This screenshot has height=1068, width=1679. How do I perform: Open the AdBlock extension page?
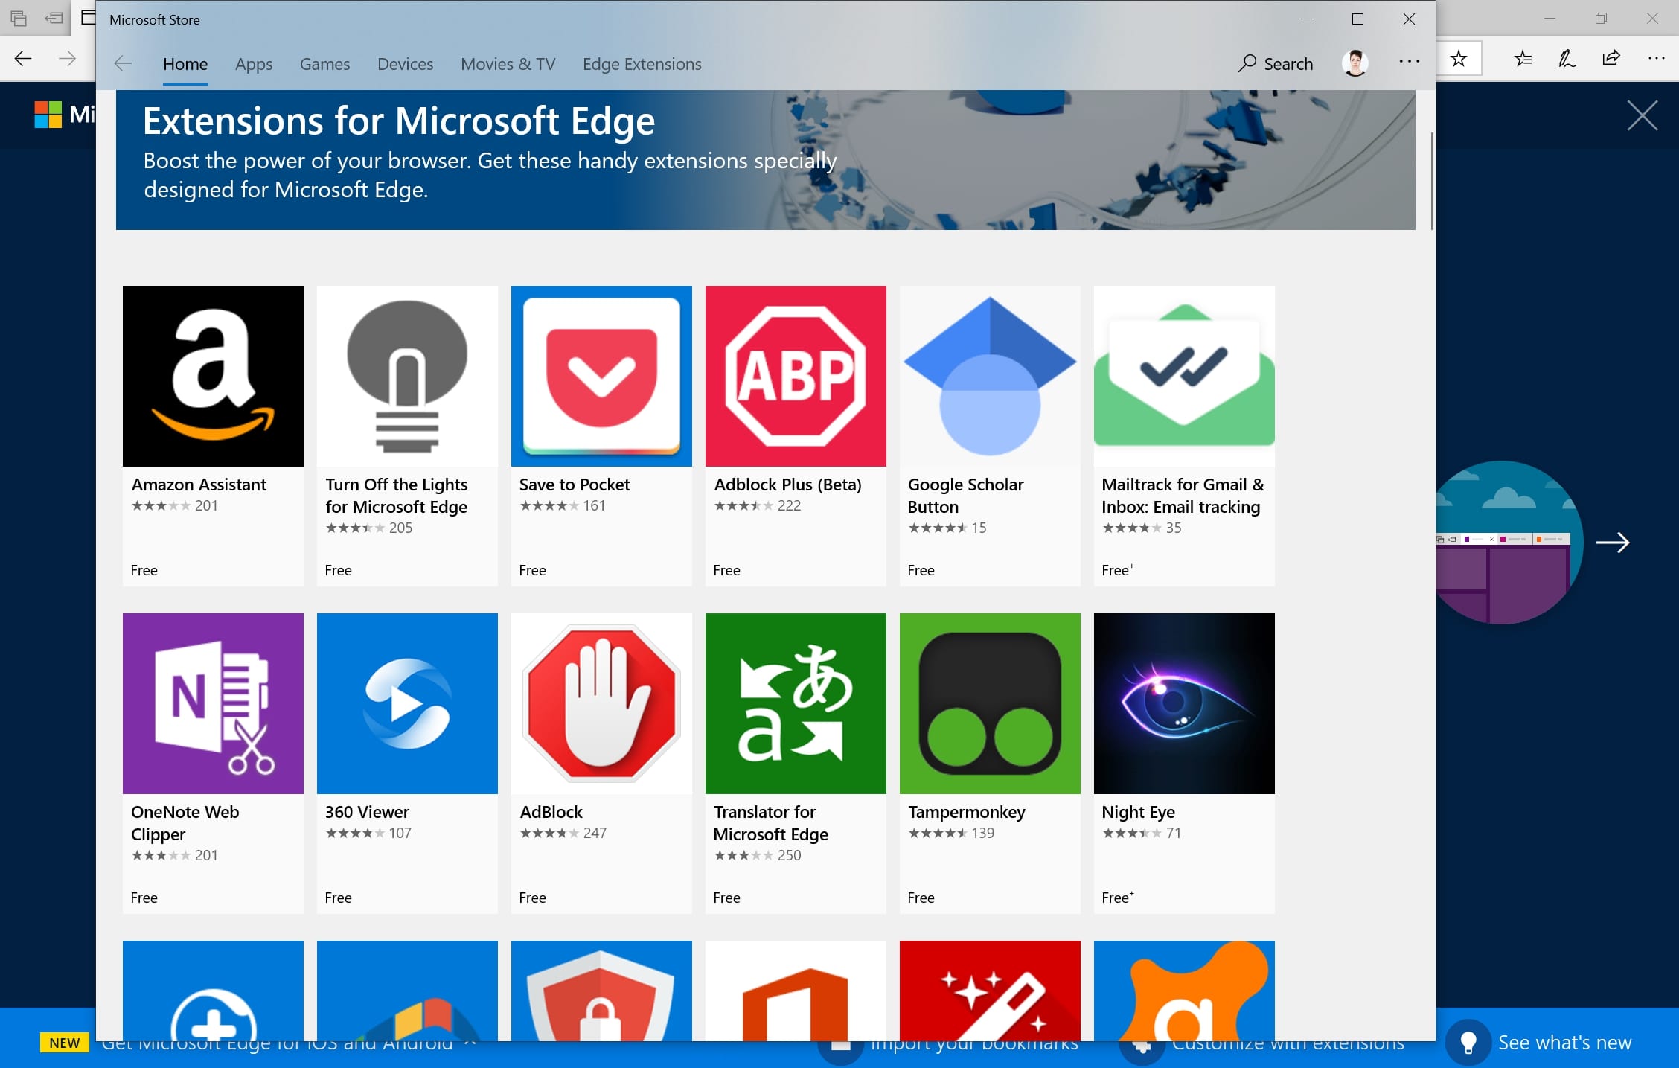(x=602, y=703)
